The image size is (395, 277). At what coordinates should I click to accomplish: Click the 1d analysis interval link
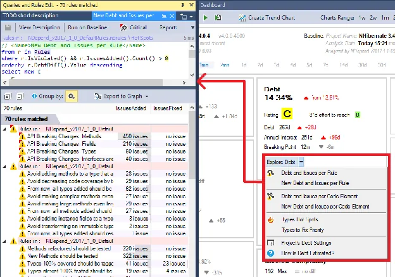(244, 65)
